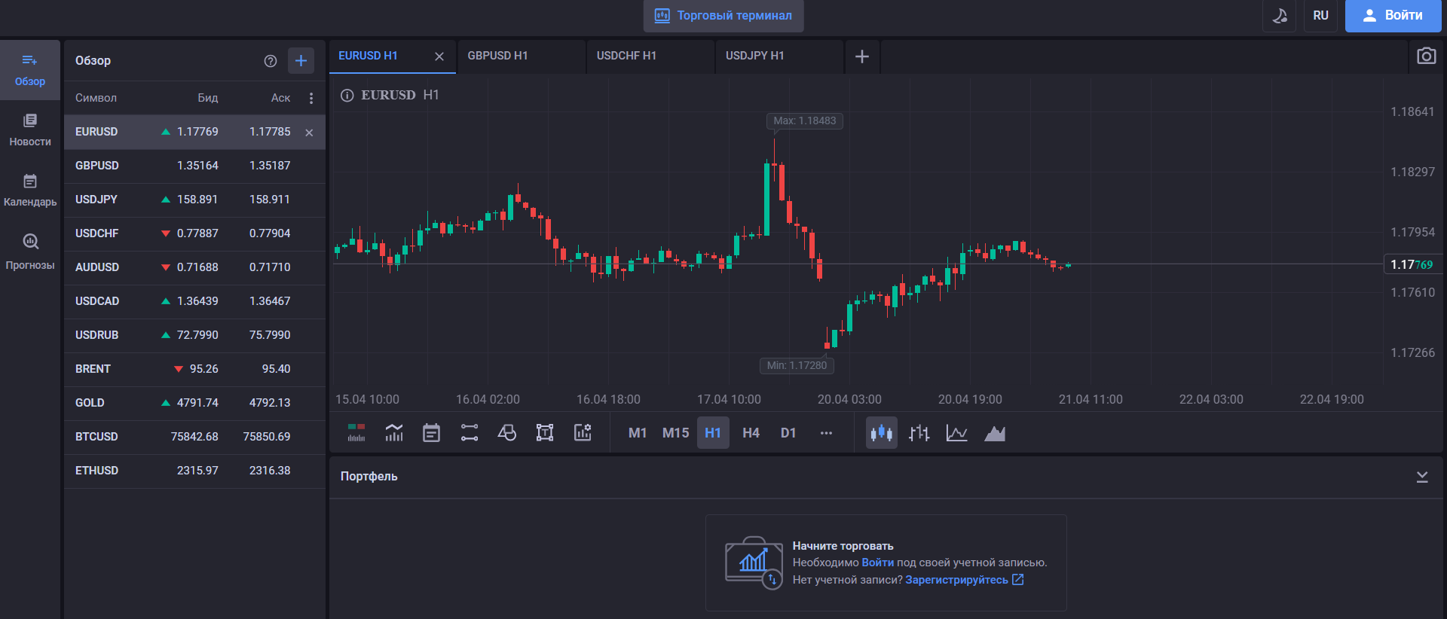Open the indicators tool in chart toolbar
Viewport: 1447px width, 619px height.
[394, 433]
